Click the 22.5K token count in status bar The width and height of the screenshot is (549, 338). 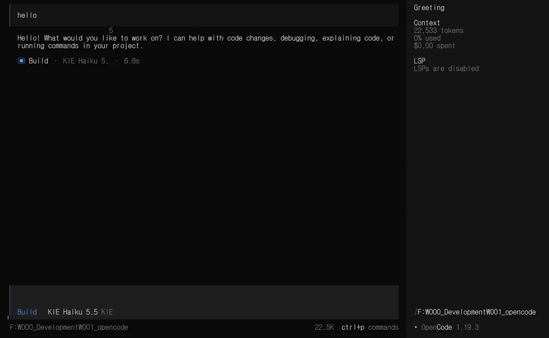tap(324, 327)
